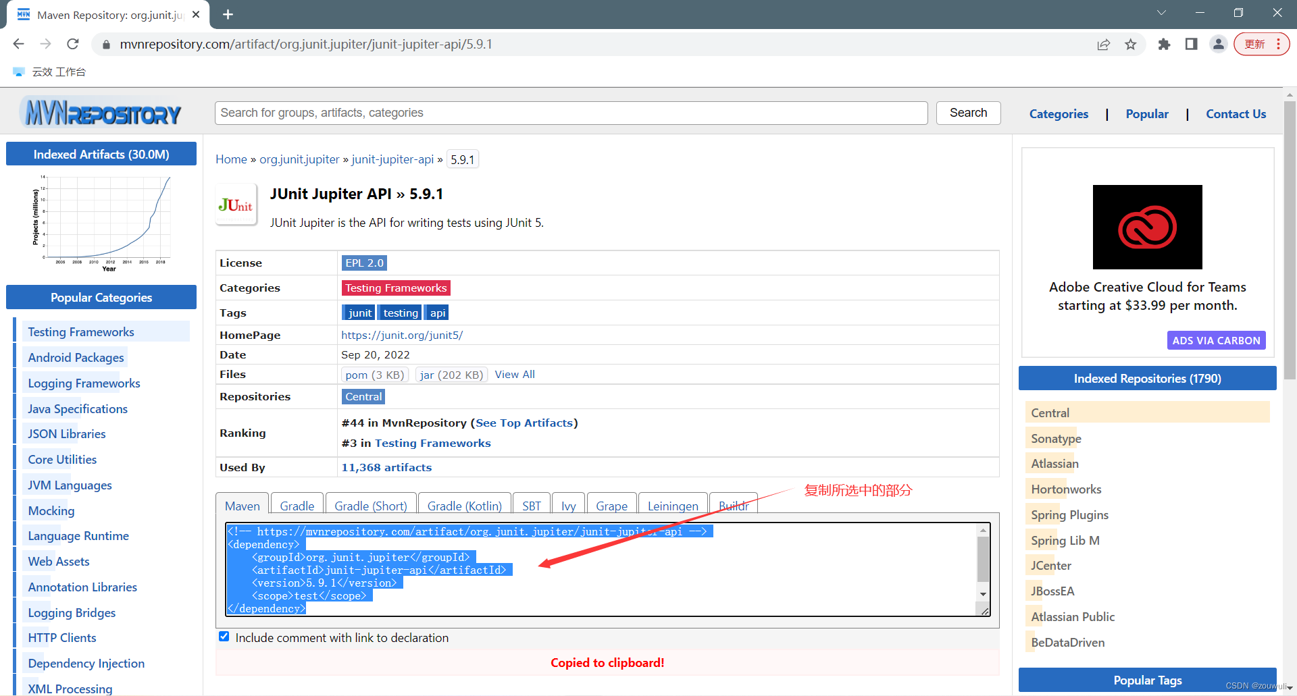Open the junit.org/junit5 homepage link

click(x=402, y=335)
